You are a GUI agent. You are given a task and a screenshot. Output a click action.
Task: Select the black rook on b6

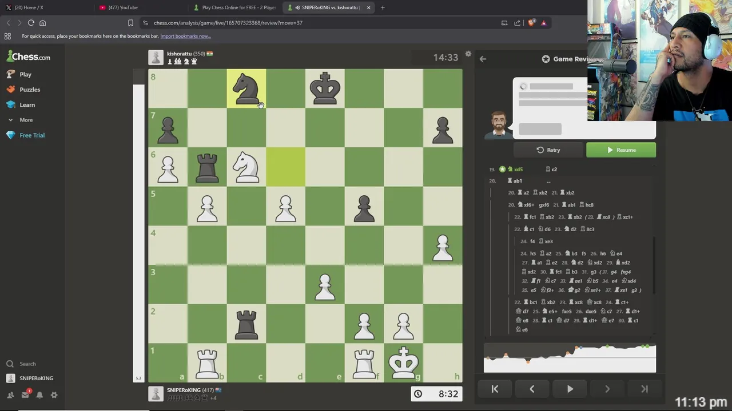tap(207, 167)
